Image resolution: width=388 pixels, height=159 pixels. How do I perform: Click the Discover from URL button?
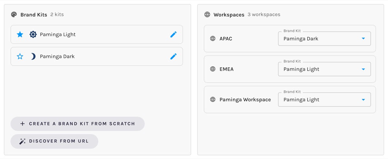pos(54,141)
